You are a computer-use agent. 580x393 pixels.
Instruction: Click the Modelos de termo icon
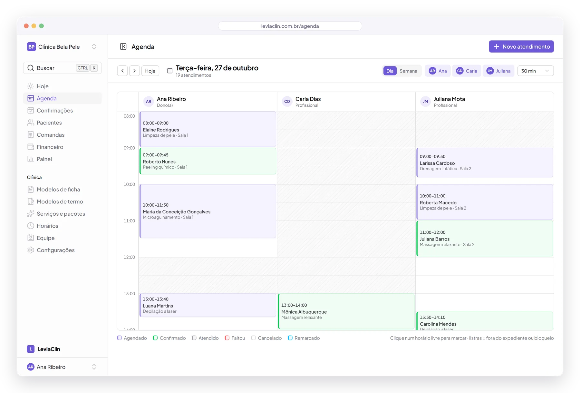point(31,201)
